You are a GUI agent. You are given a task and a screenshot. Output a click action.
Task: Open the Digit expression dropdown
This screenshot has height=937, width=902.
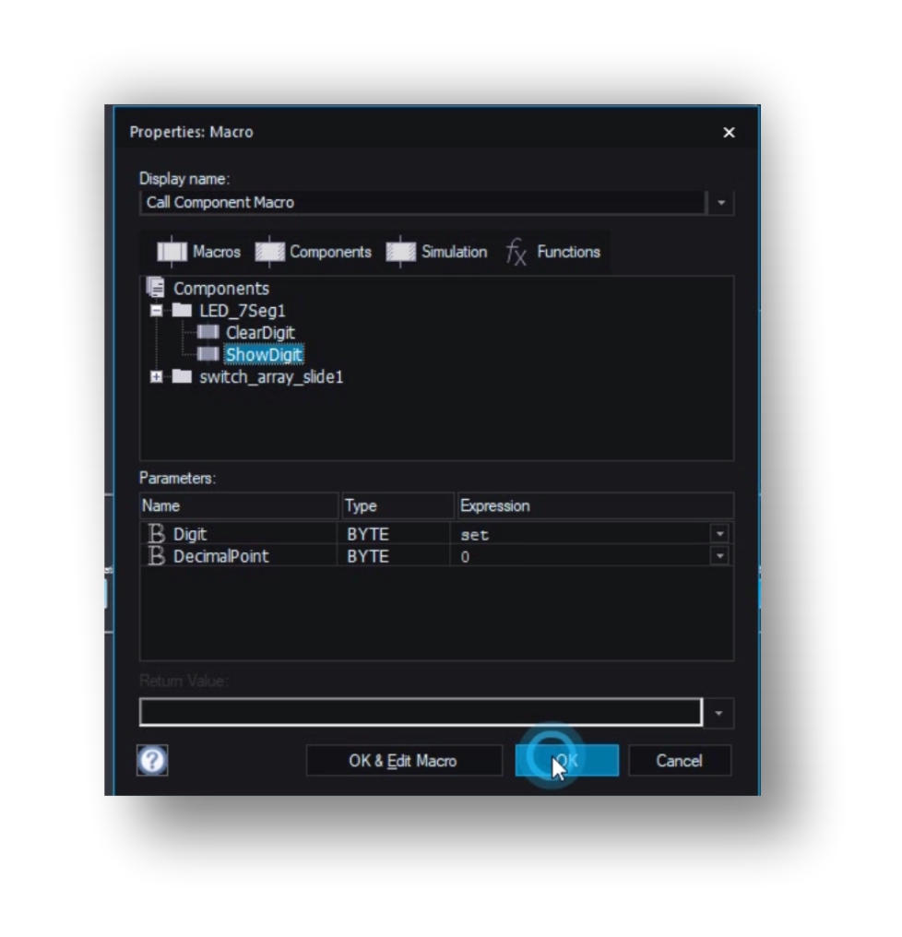719,534
